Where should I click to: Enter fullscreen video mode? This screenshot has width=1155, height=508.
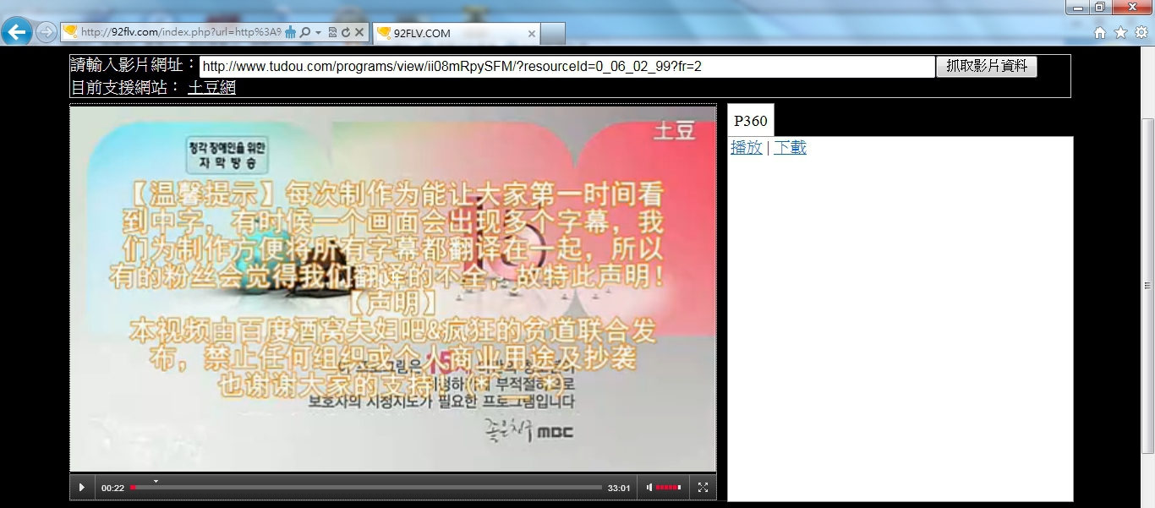click(703, 488)
